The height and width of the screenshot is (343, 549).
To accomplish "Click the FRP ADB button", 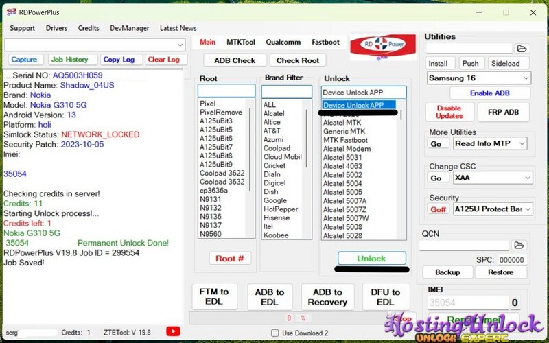I will pyautogui.click(x=503, y=112).
